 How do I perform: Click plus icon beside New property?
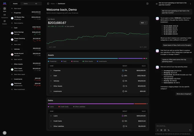[12, 23]
